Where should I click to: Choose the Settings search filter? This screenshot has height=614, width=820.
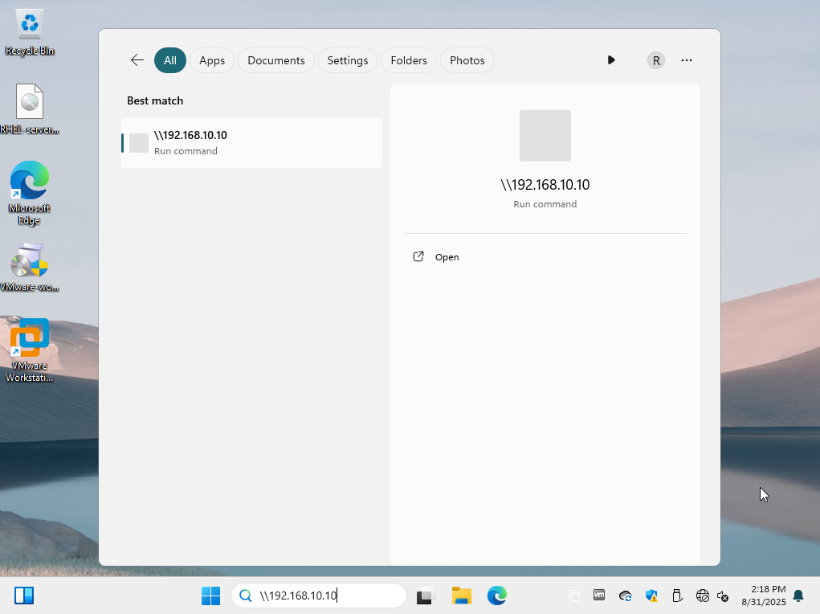click(x=347, y=60)
